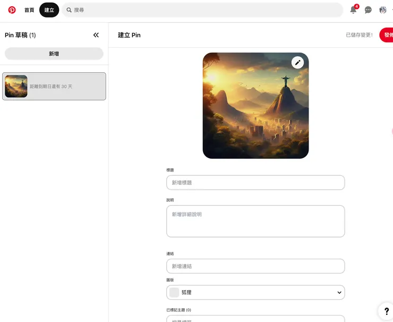Focus the 新增詳細說明 description box
This screenshot has height=322, width=393.
tap(255, 221)
